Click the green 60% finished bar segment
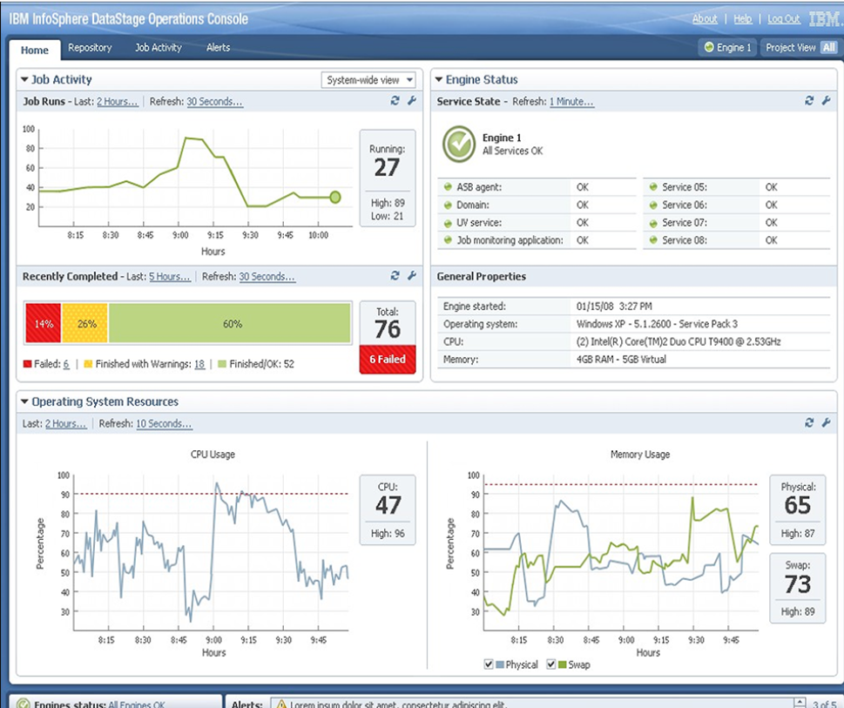This screenshot has width=844, height=708. [x=230, y=323]
